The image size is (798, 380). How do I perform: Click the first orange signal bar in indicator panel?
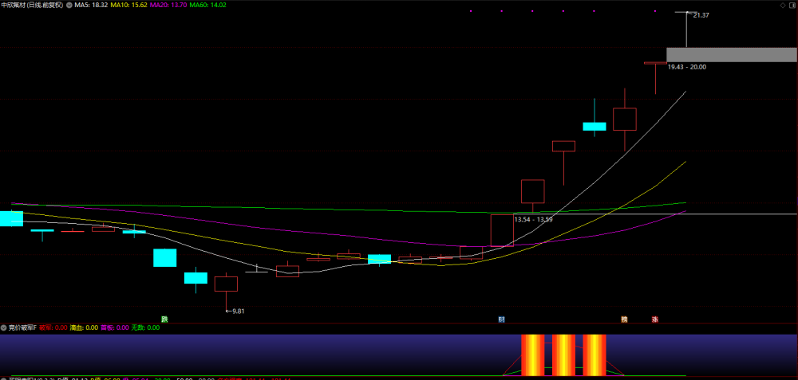tap(533, 355)
